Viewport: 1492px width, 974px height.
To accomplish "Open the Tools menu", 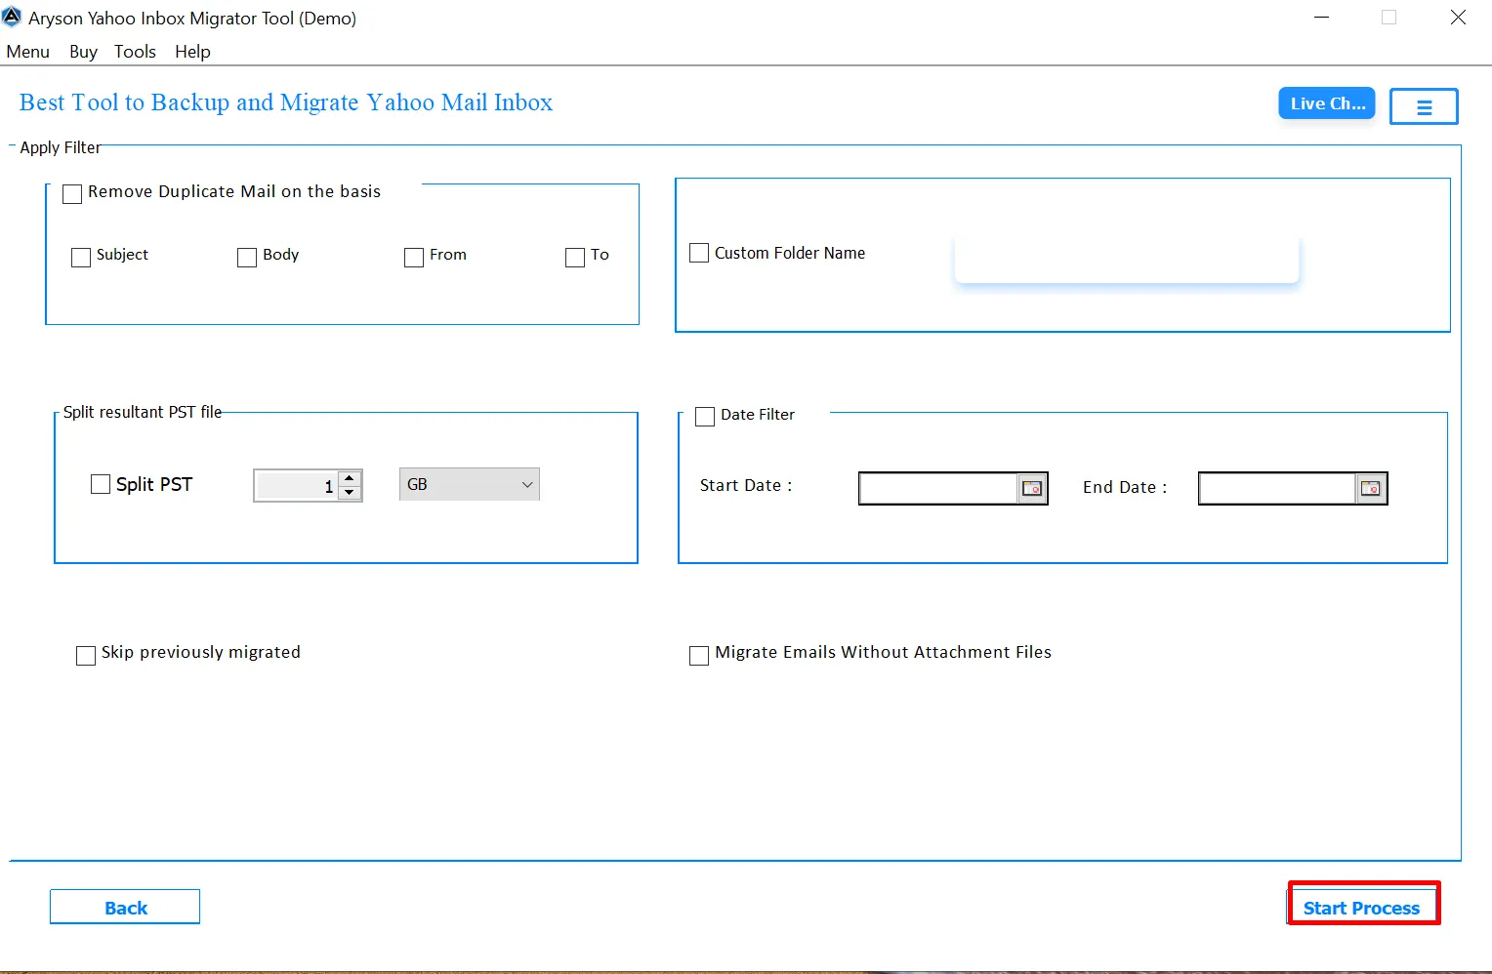I will pyautogui.click(x=135, y=52).
